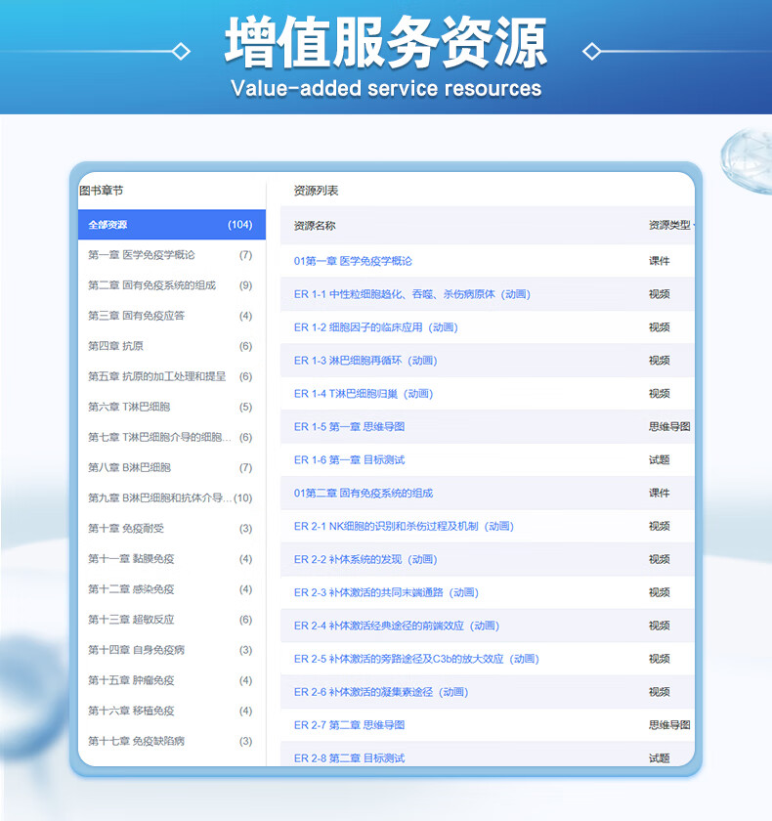Click the 资源类型 column header
The height and width of the screenshot is (821, 772).
coord(669,226)
